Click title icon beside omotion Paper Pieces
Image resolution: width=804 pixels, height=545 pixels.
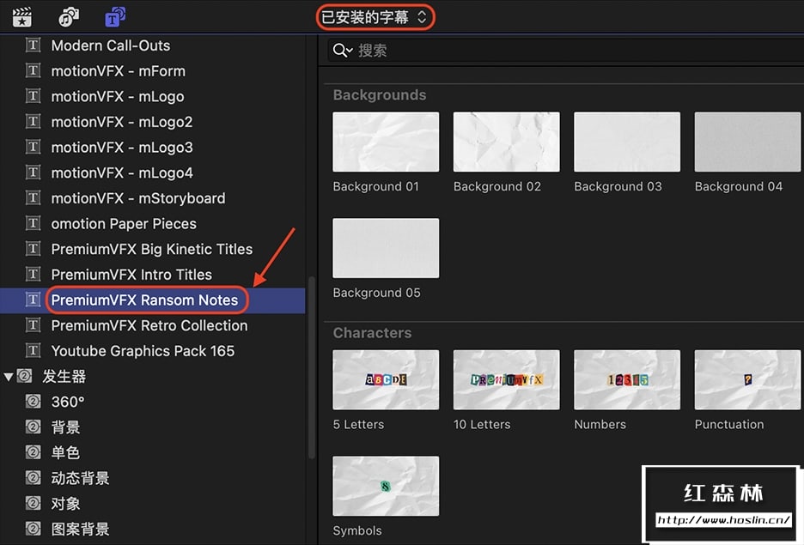pos(33,223)
